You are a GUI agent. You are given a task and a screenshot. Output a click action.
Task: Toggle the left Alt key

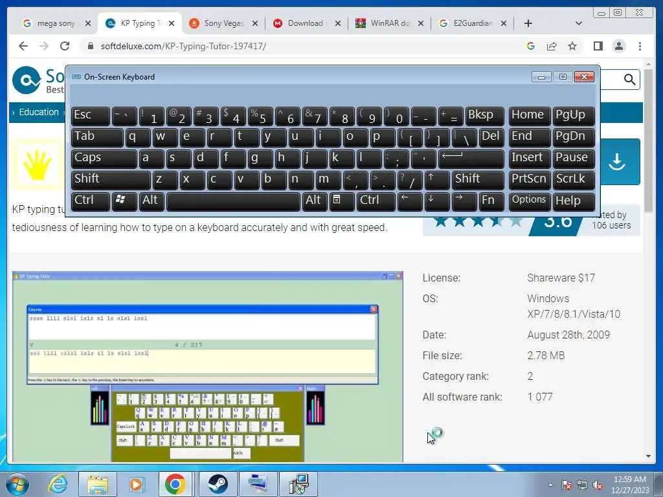pyautogui.click(x=152, y=201)
